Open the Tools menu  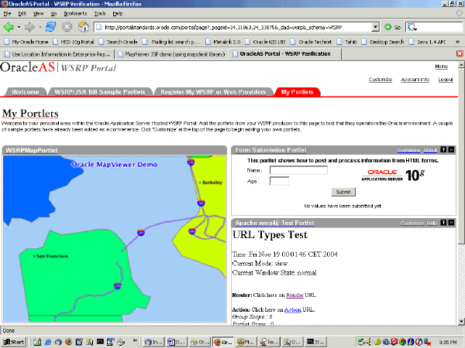pos(100,14)
